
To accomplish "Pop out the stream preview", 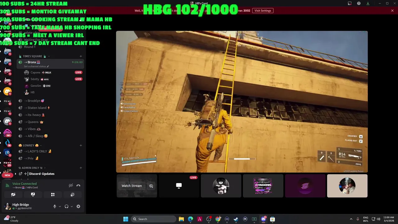I will [x=151, y=186].
